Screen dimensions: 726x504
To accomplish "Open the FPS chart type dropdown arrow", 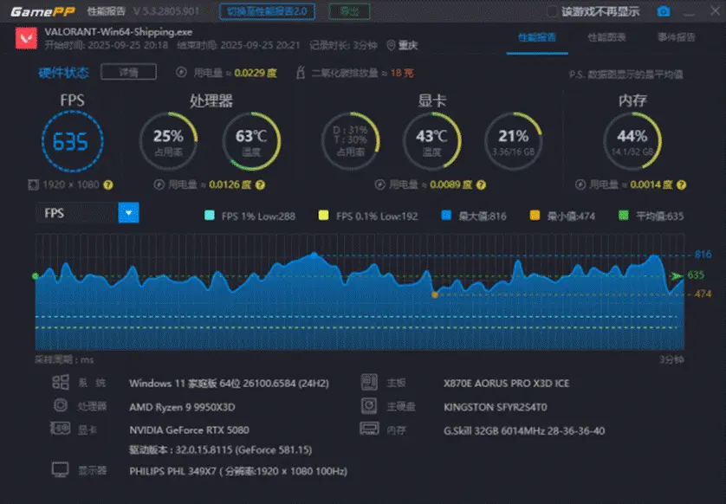I will 129,213.
